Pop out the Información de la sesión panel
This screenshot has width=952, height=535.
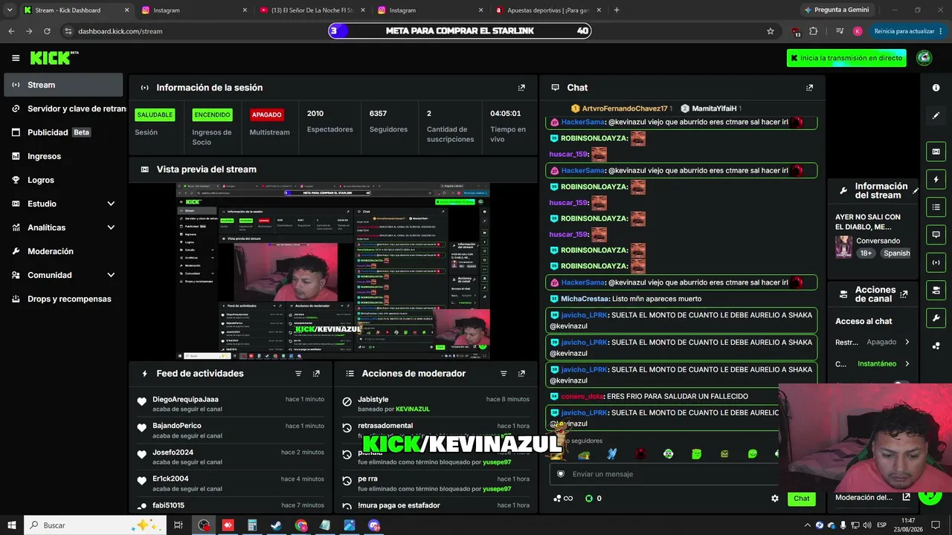(521, 88)
